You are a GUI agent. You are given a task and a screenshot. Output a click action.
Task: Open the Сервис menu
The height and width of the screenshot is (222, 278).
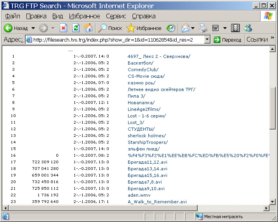click(x=116, y=16)
